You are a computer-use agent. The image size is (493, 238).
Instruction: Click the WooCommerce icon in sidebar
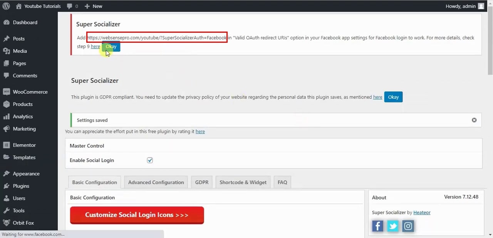[6, 92]
